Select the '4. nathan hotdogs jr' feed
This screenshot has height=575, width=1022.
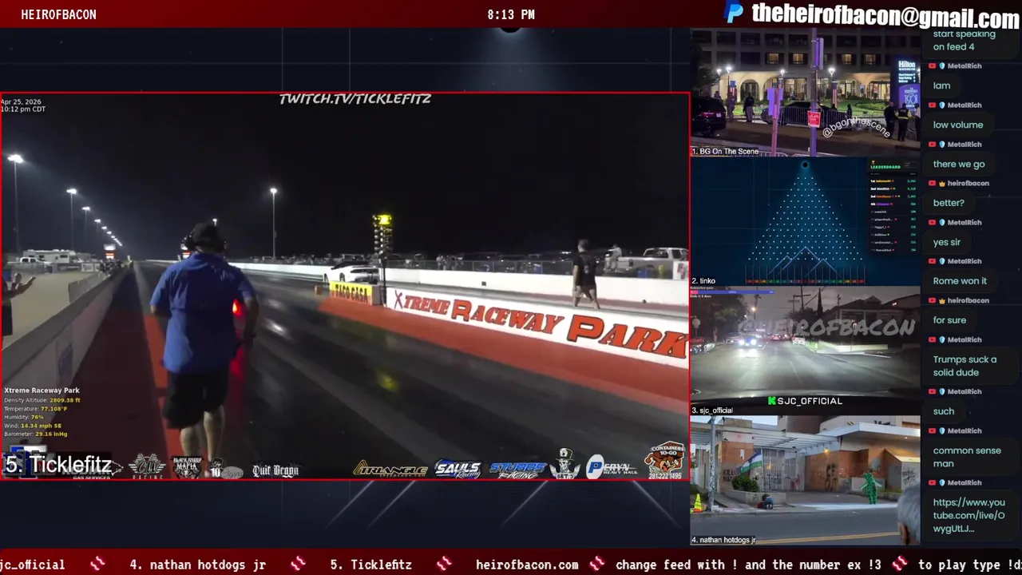click(805, 481)
